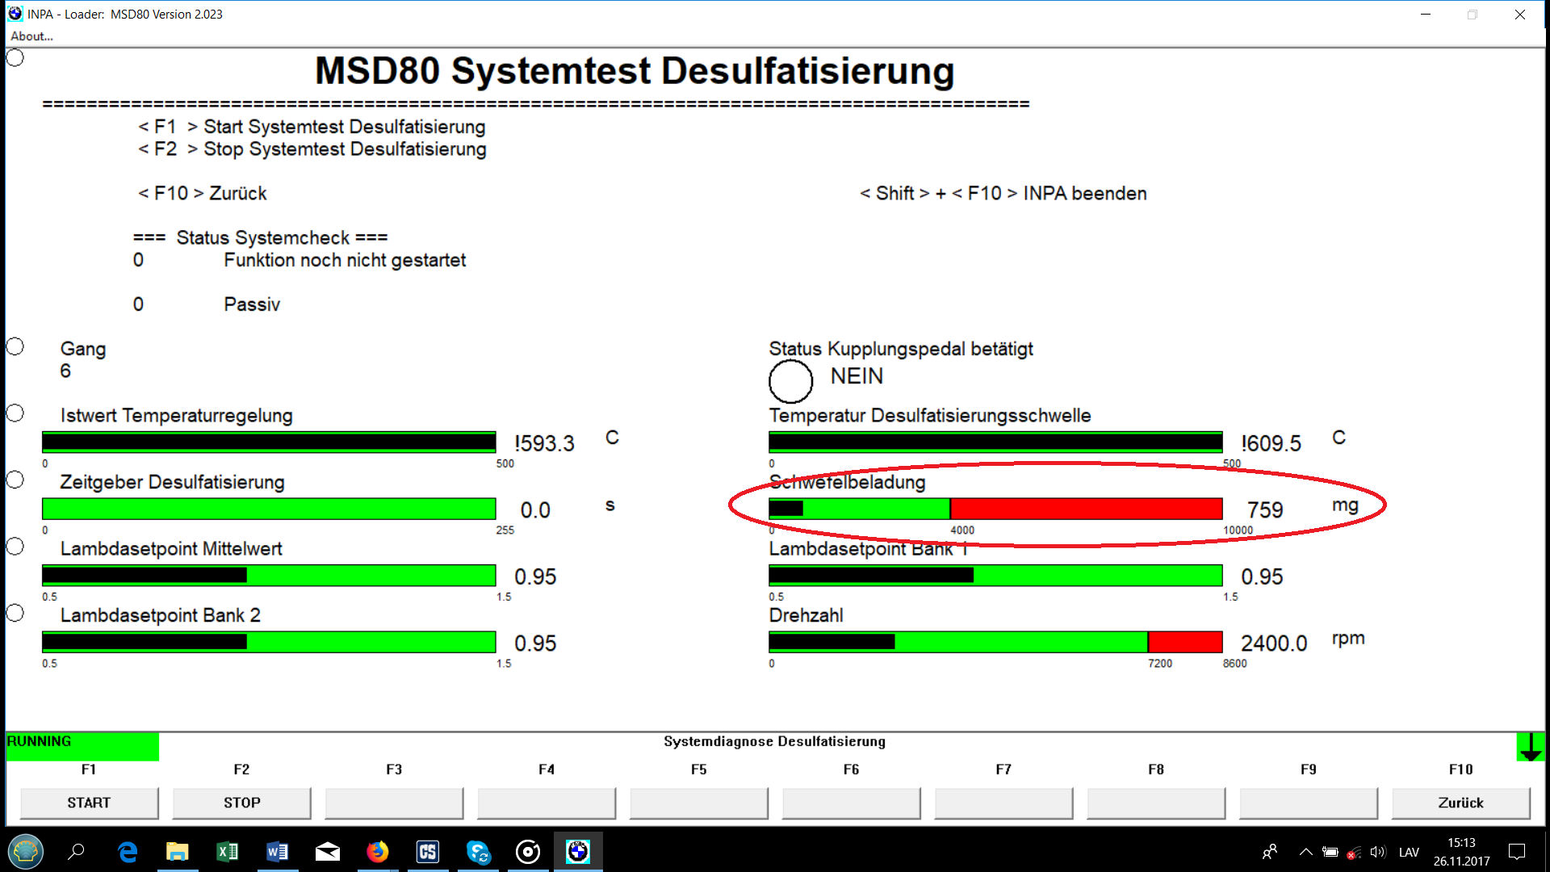Click the Temperatur Desulfatisierungsschwelle bar gauge

coord(995,442)
